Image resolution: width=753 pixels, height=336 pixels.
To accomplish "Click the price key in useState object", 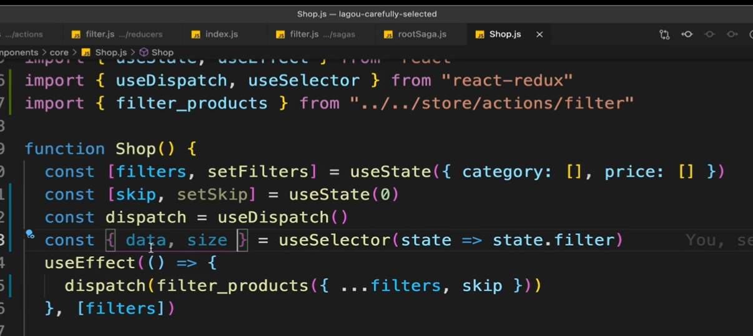I will pos(630,171).
